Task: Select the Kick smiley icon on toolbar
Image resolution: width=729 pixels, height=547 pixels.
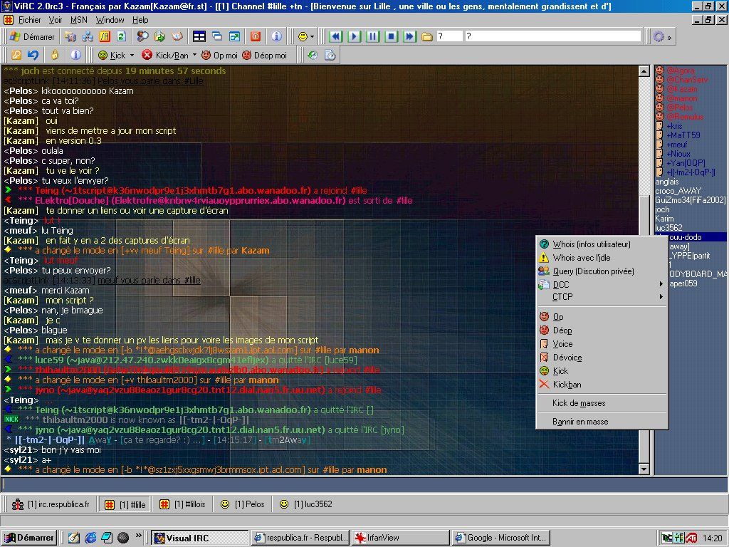Action: 103,55
